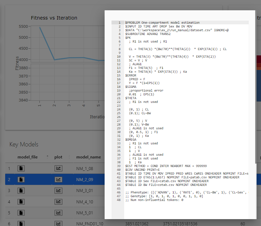Show plot icon for NM_5_01
Viewport: 261px width, 226px height.
58,213
